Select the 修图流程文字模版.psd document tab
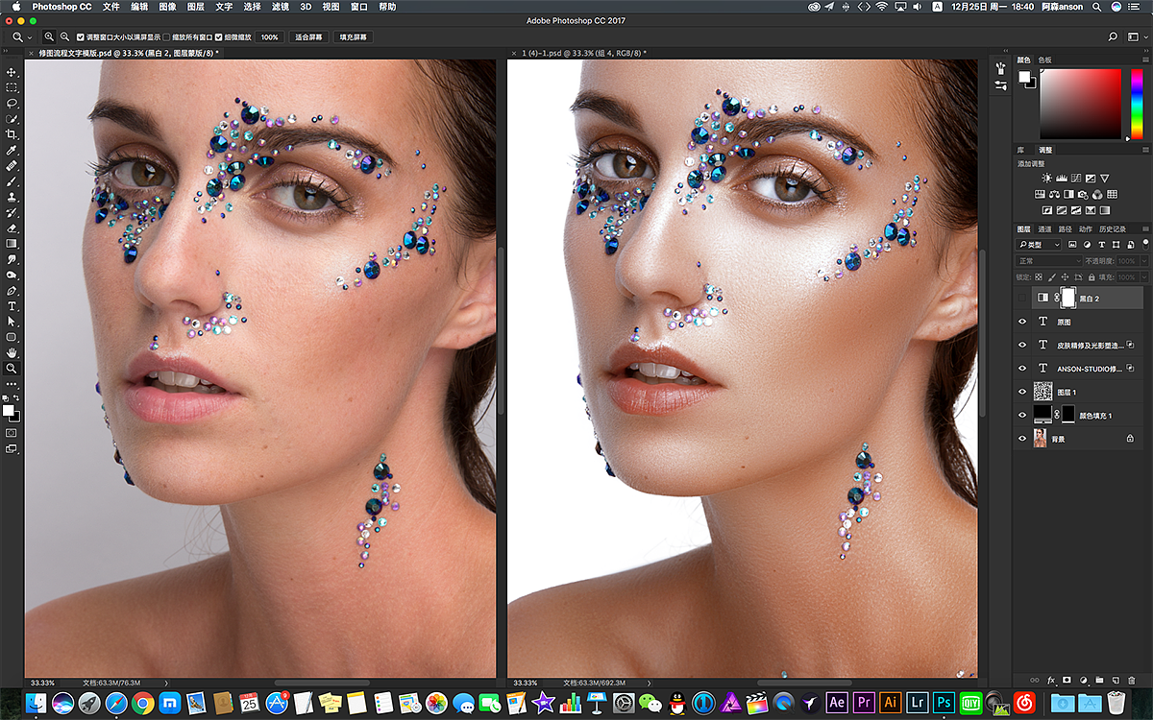Image resolution: width=1153 pixels, height=720 pixels. click(124, 53)
